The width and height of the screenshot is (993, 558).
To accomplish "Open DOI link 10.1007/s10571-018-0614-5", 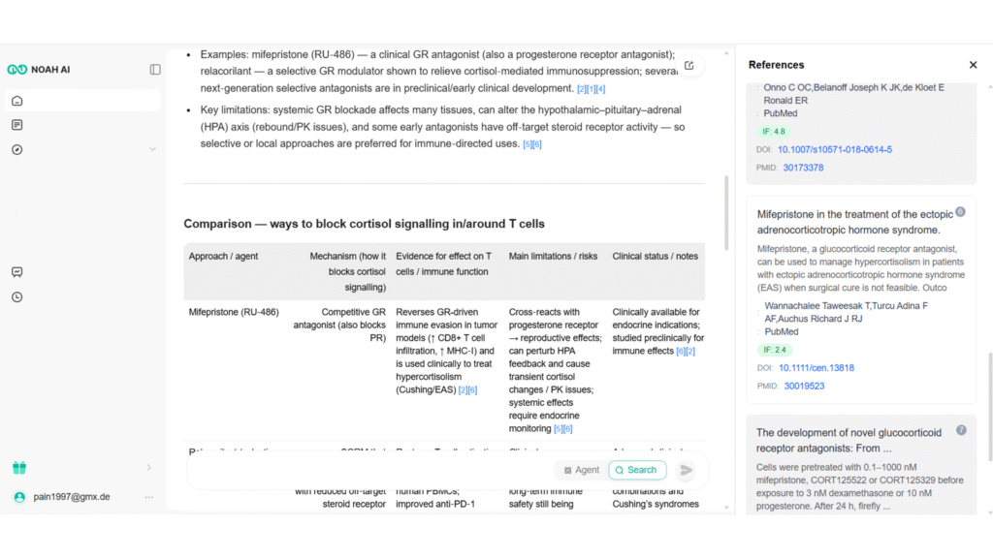I will tap(834, 150).
